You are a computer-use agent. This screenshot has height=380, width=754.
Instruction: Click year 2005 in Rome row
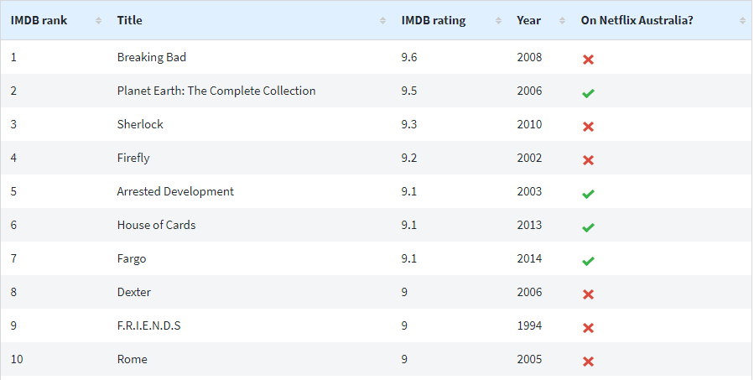(x=529, y=359)
